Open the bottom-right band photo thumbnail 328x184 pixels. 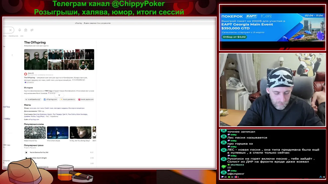point(87,65)
